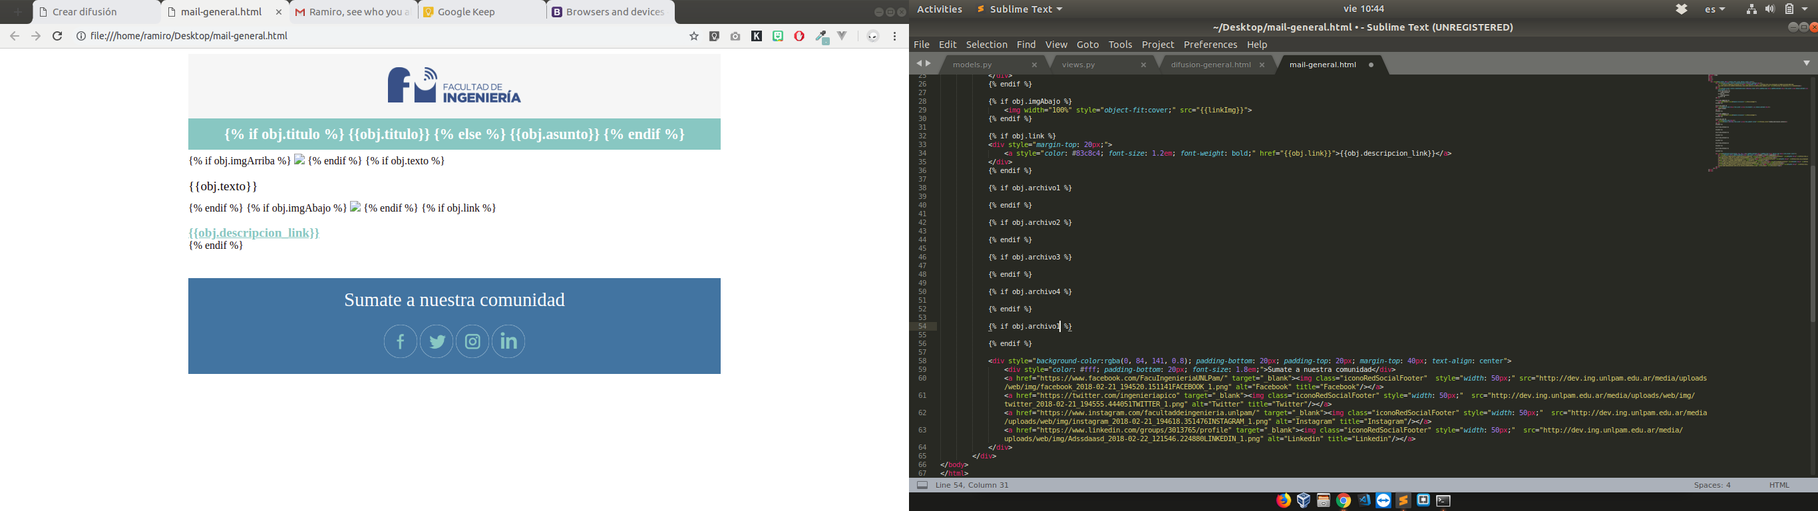Switch to the views.py tab
The width and height of the screenshot is (1818, 511).
coord(1079,65)
